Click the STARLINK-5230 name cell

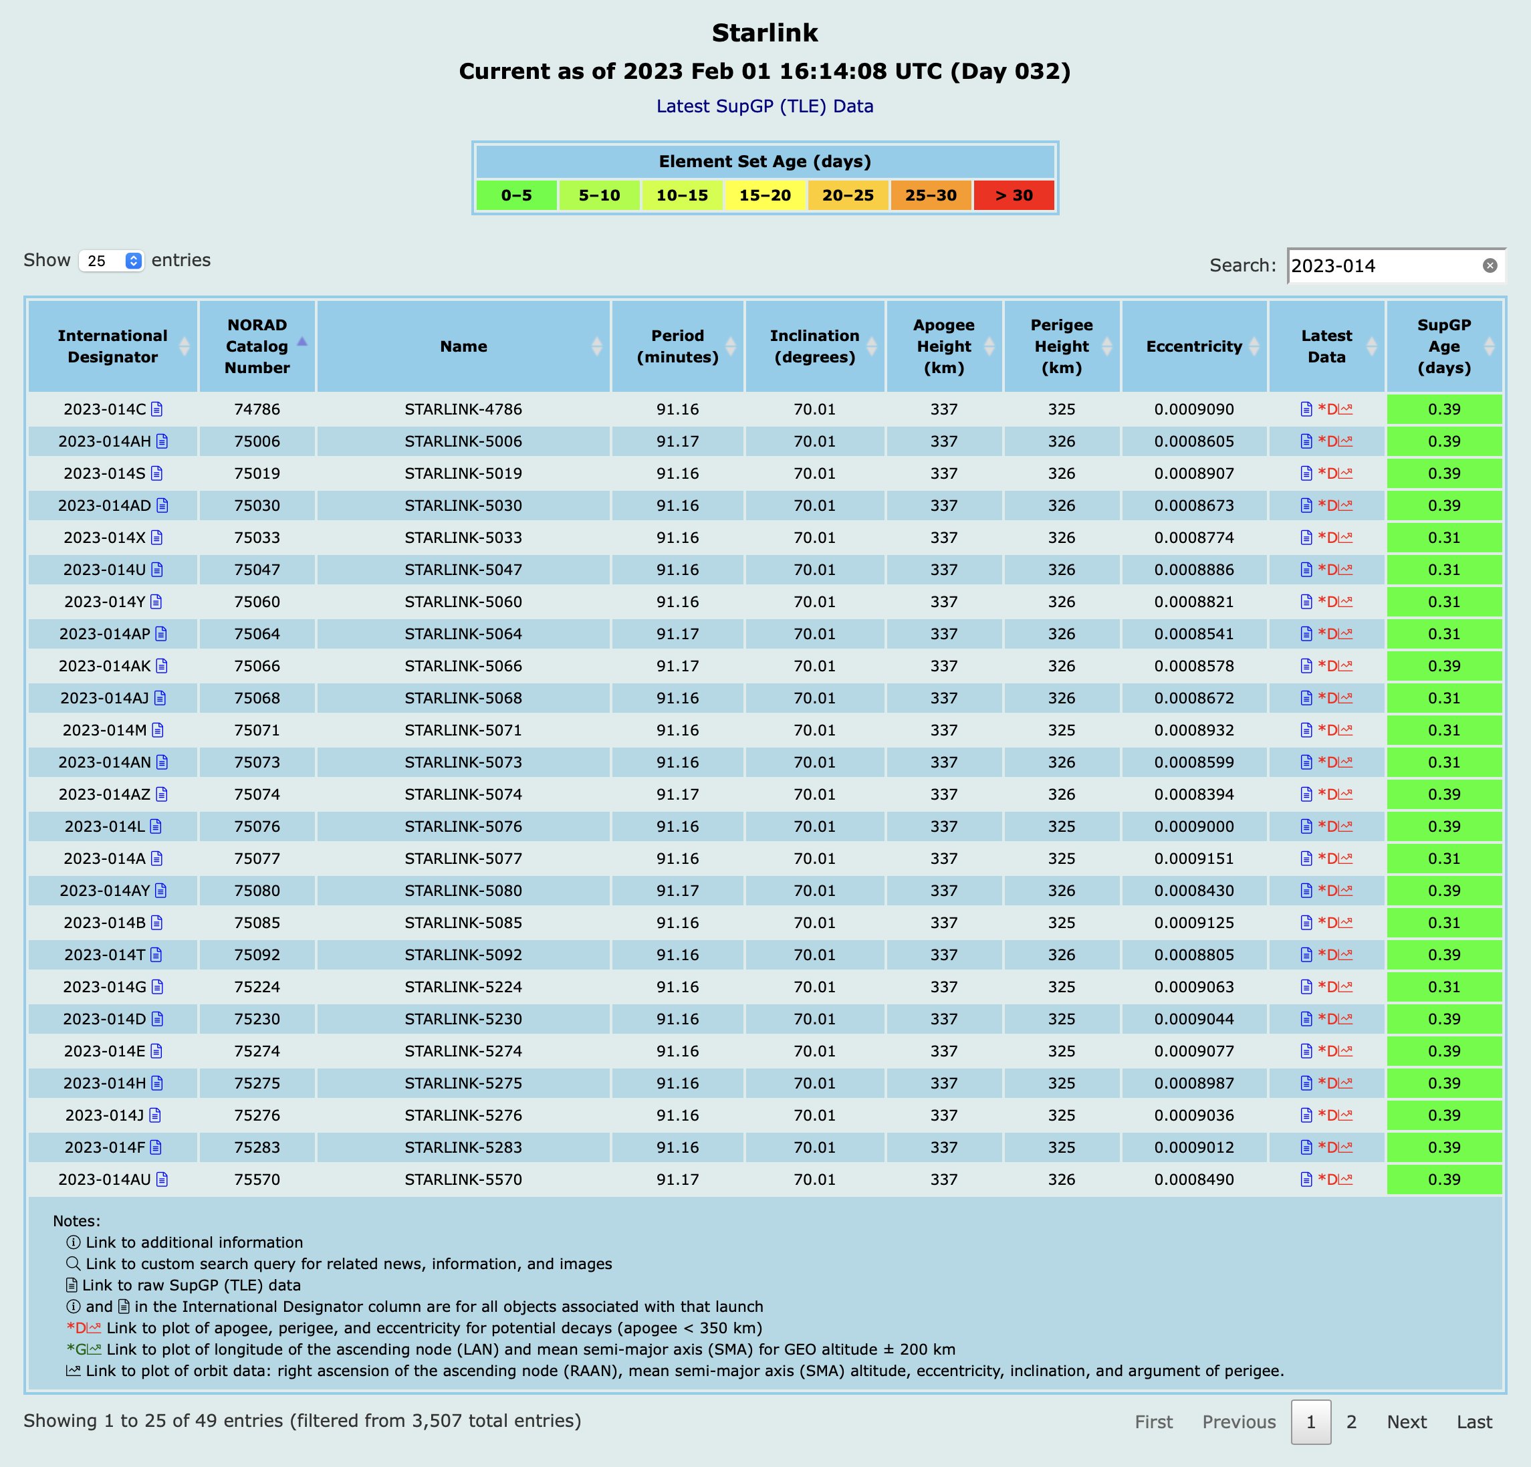[463, 1018]
